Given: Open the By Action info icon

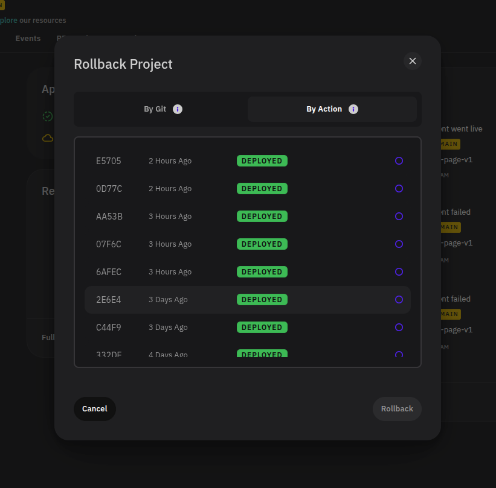Looking at the screenshot, I should (353, 109).
